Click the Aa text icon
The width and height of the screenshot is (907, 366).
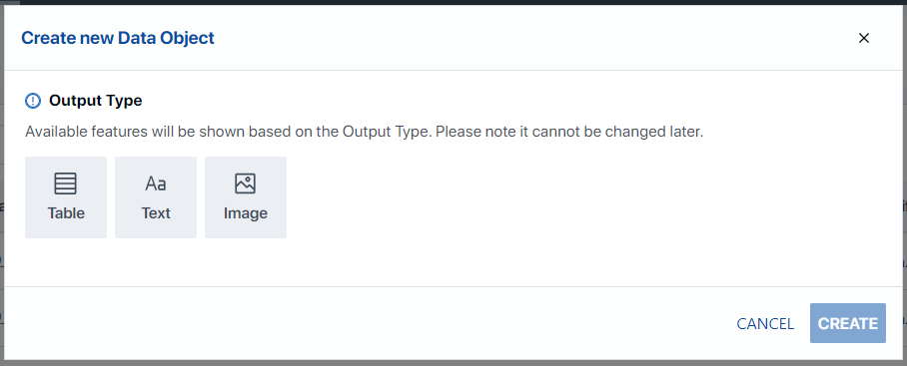tap(156, 184)
